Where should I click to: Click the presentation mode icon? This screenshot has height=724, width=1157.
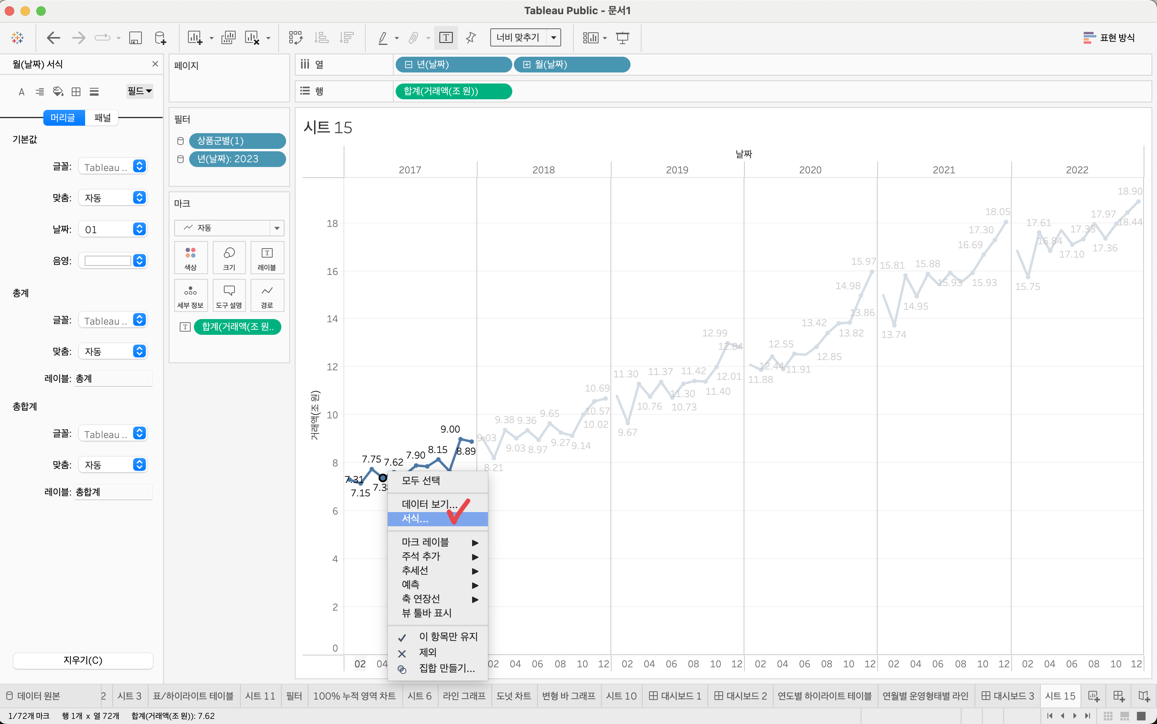pos(622,38)
